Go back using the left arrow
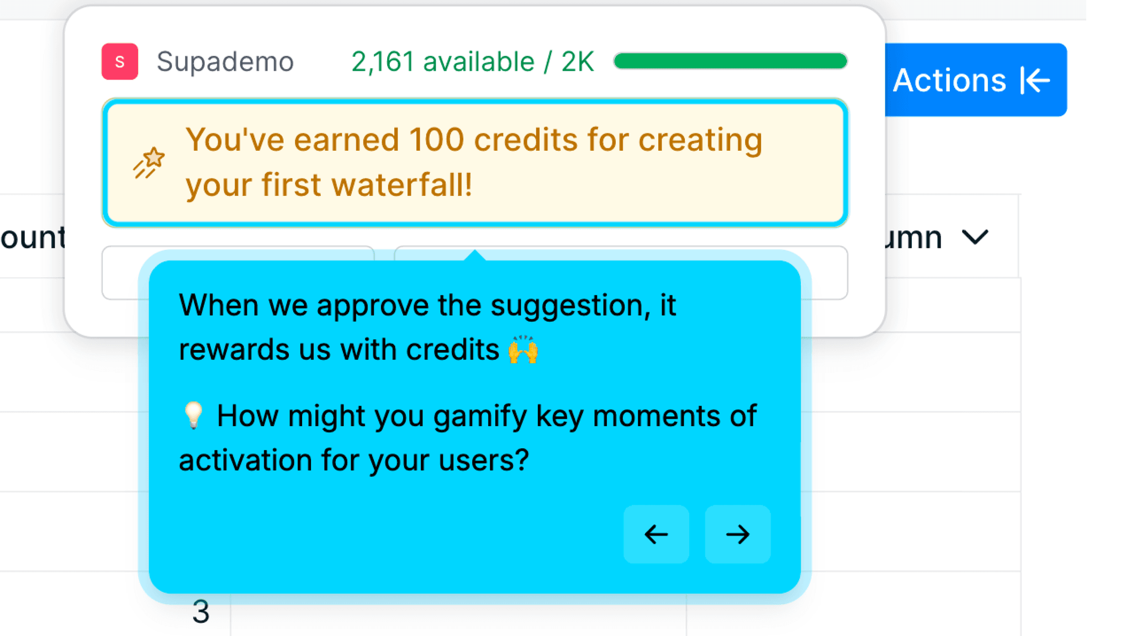This screenshot has height=636, width=1131. 656,534
